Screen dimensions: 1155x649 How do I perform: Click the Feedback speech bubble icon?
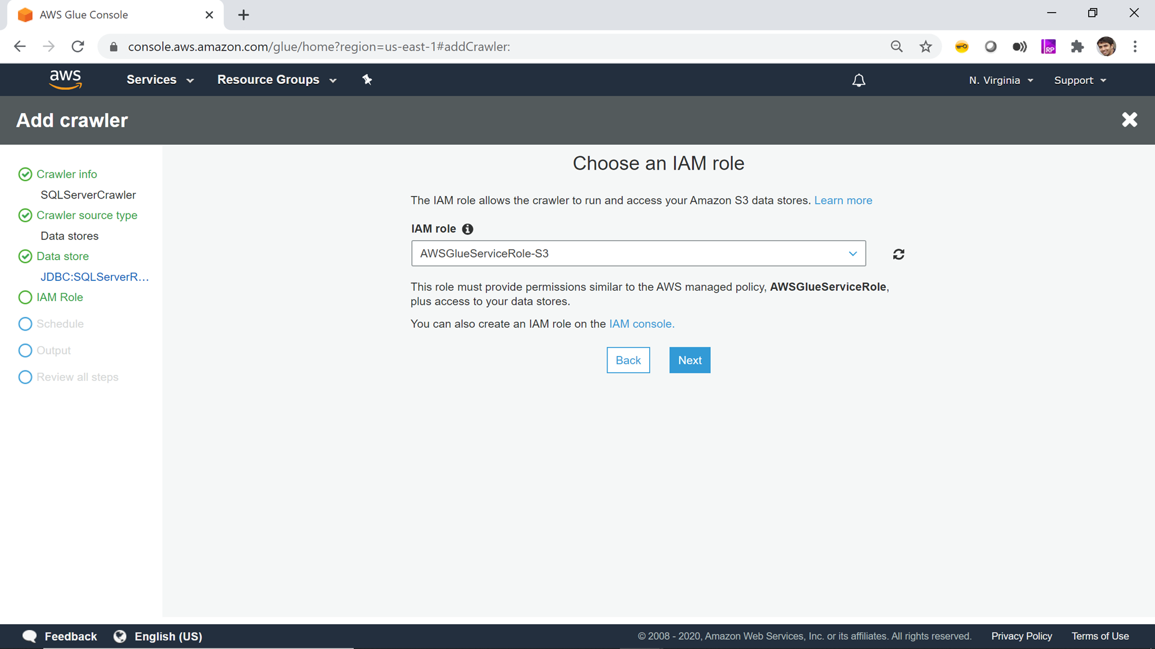(x=29, y=636)
